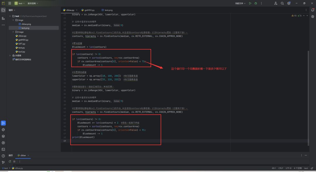This screenshot has height=172, width=316.
Task: Toggle the Run tool window sidebar button
Action: (x=3, y=123)
